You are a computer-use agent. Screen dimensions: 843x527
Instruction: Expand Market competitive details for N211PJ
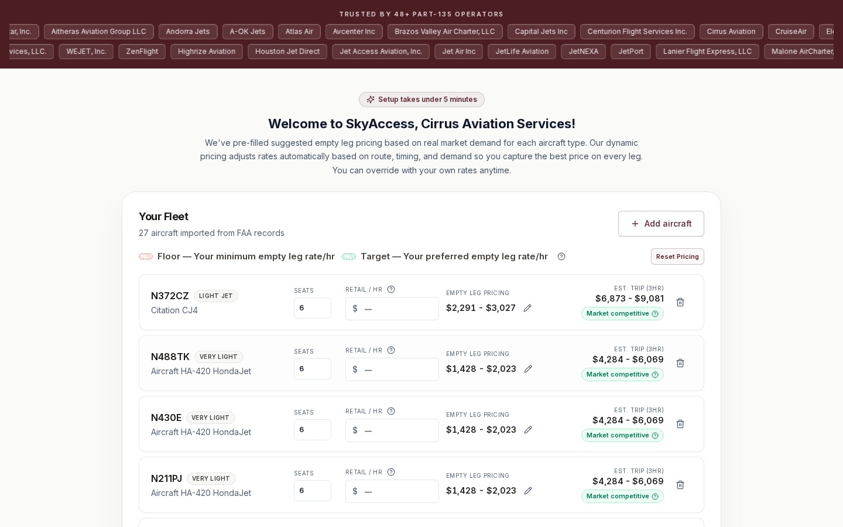pyautogui.click(x=655, y=497)
